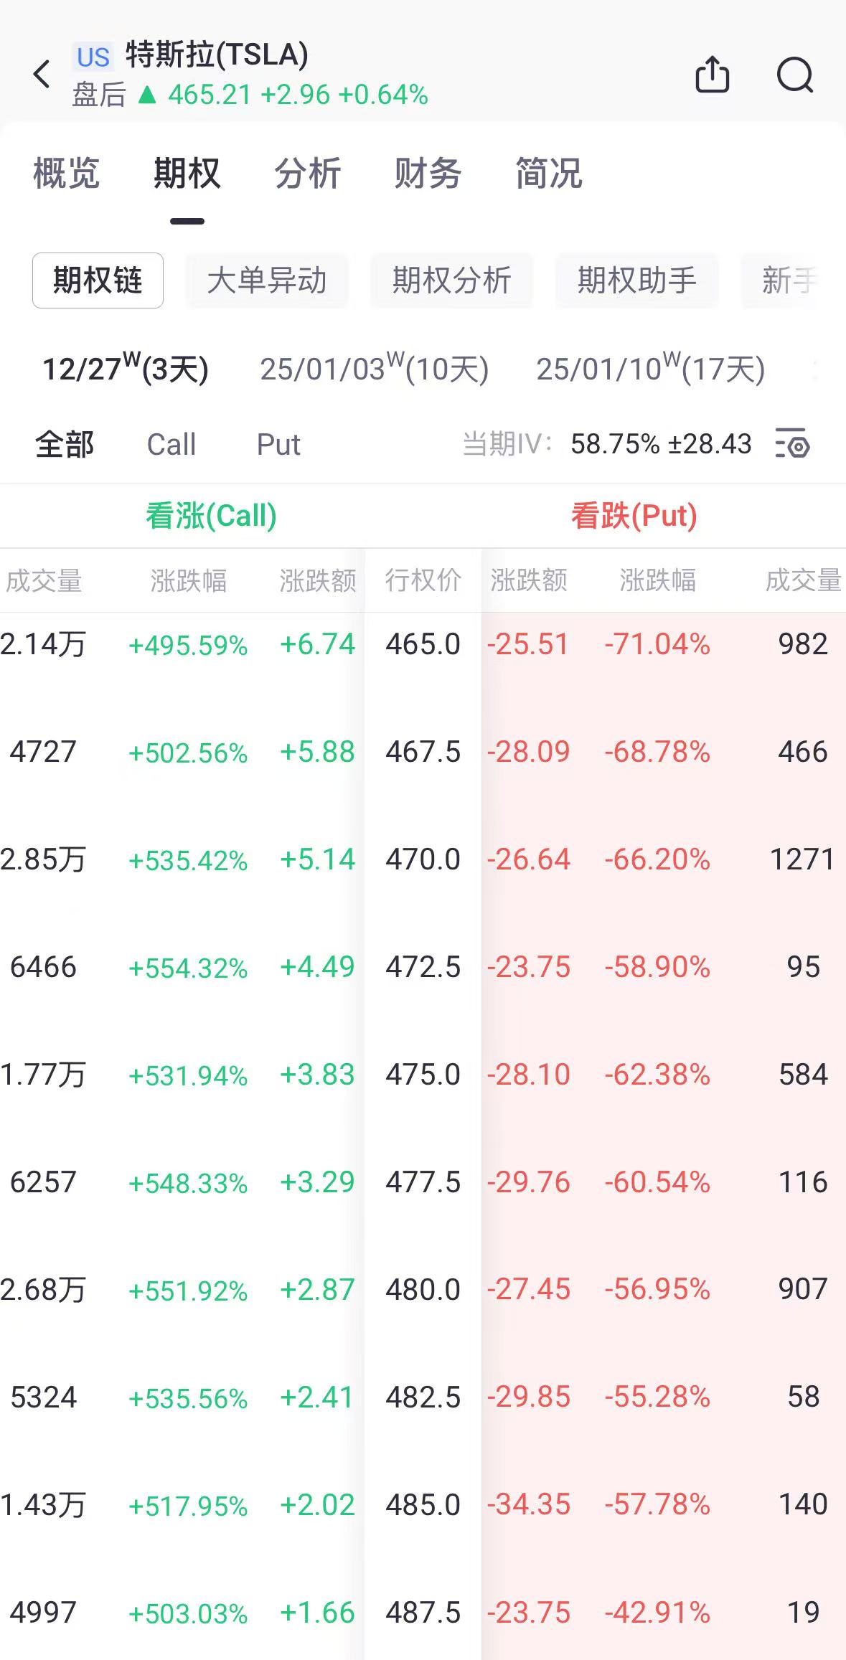Open the search magnifier icon

coord(795,74)
